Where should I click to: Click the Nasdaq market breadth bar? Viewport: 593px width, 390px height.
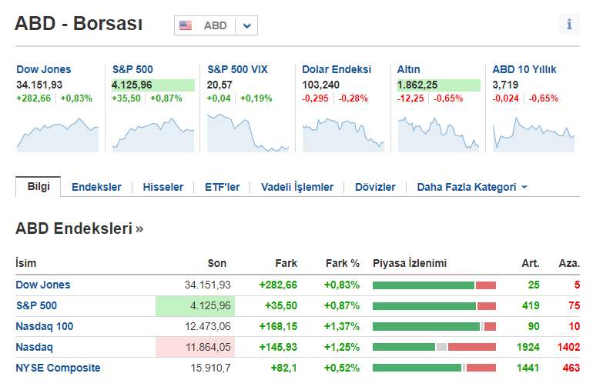(x=434, y=347)
